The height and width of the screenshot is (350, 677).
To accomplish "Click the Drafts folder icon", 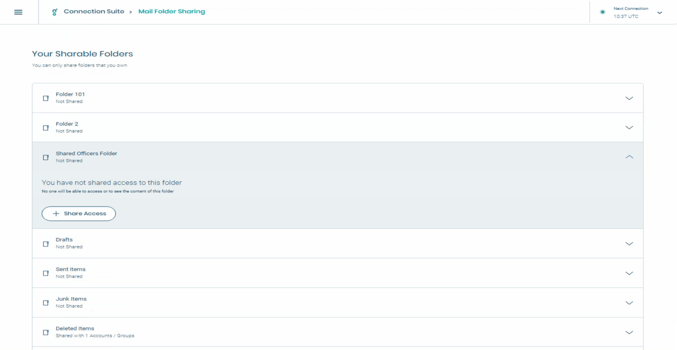I will point(46,244).
